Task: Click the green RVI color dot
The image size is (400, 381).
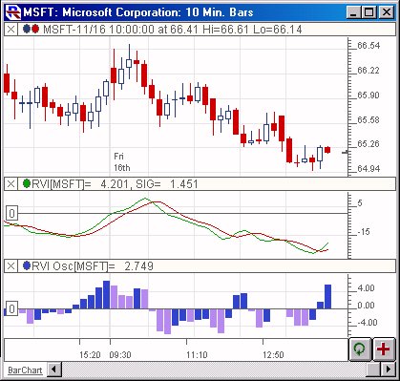Action: click(x=27, y=183)
